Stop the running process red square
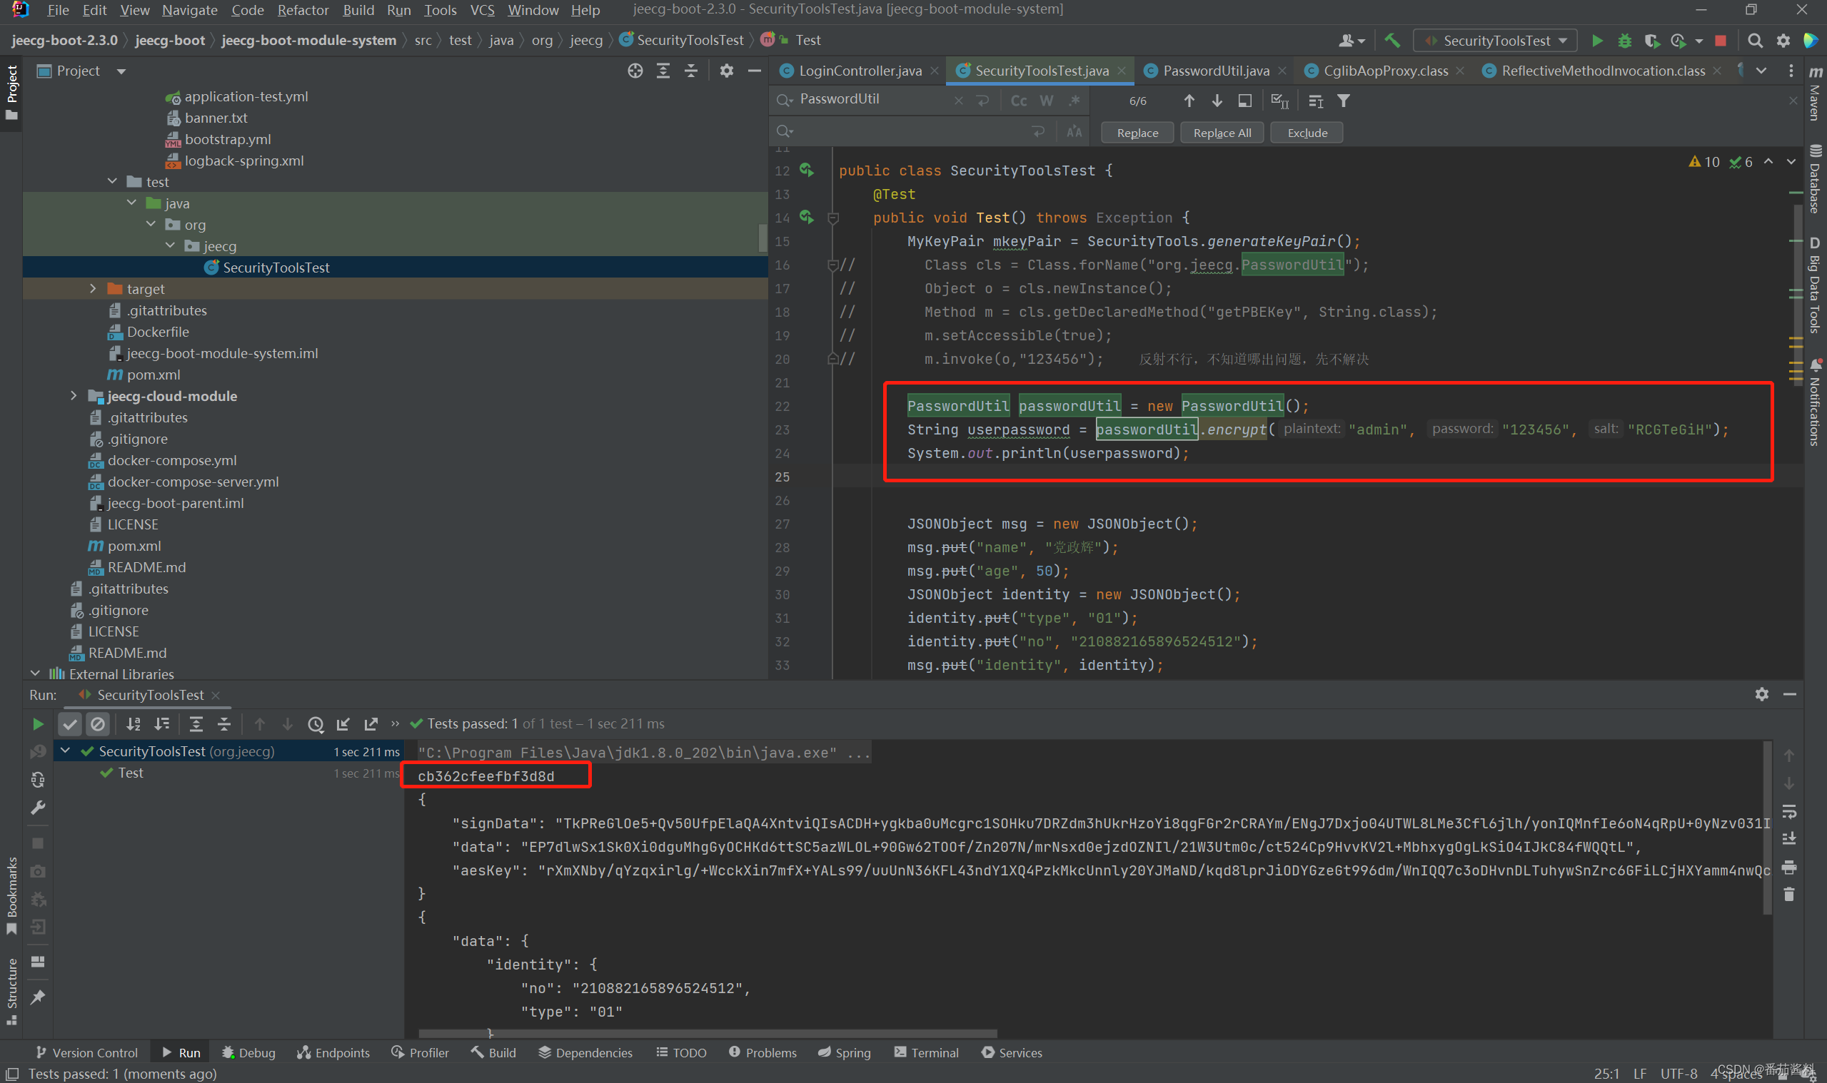Image resolution: width=1827 pixels, height=1083 pixels. [1721, 41]
